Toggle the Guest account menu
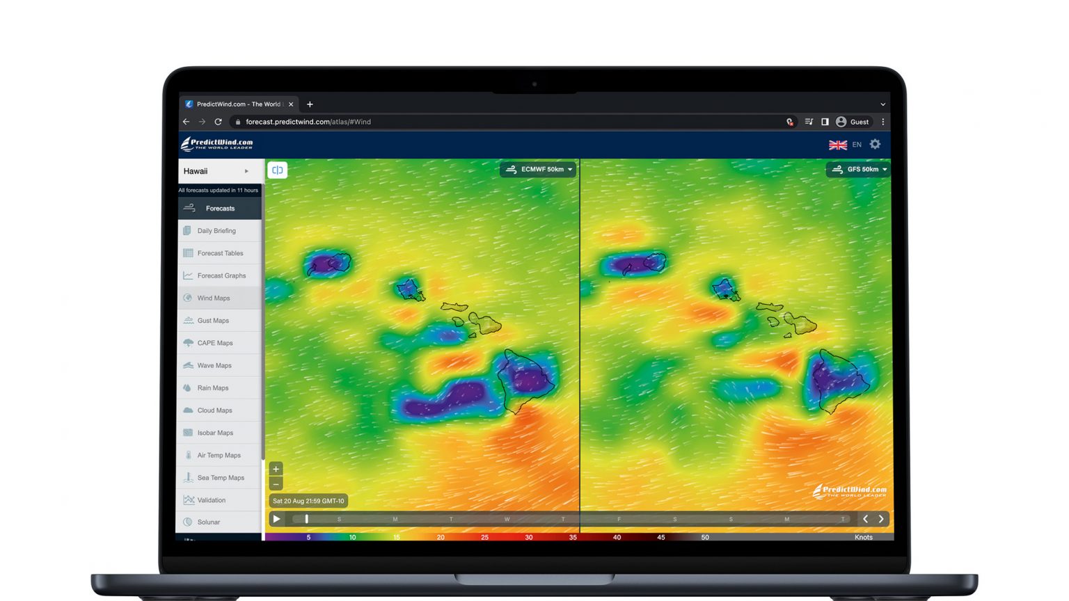This screenshot has width=1069, height=601. point(853,121)
